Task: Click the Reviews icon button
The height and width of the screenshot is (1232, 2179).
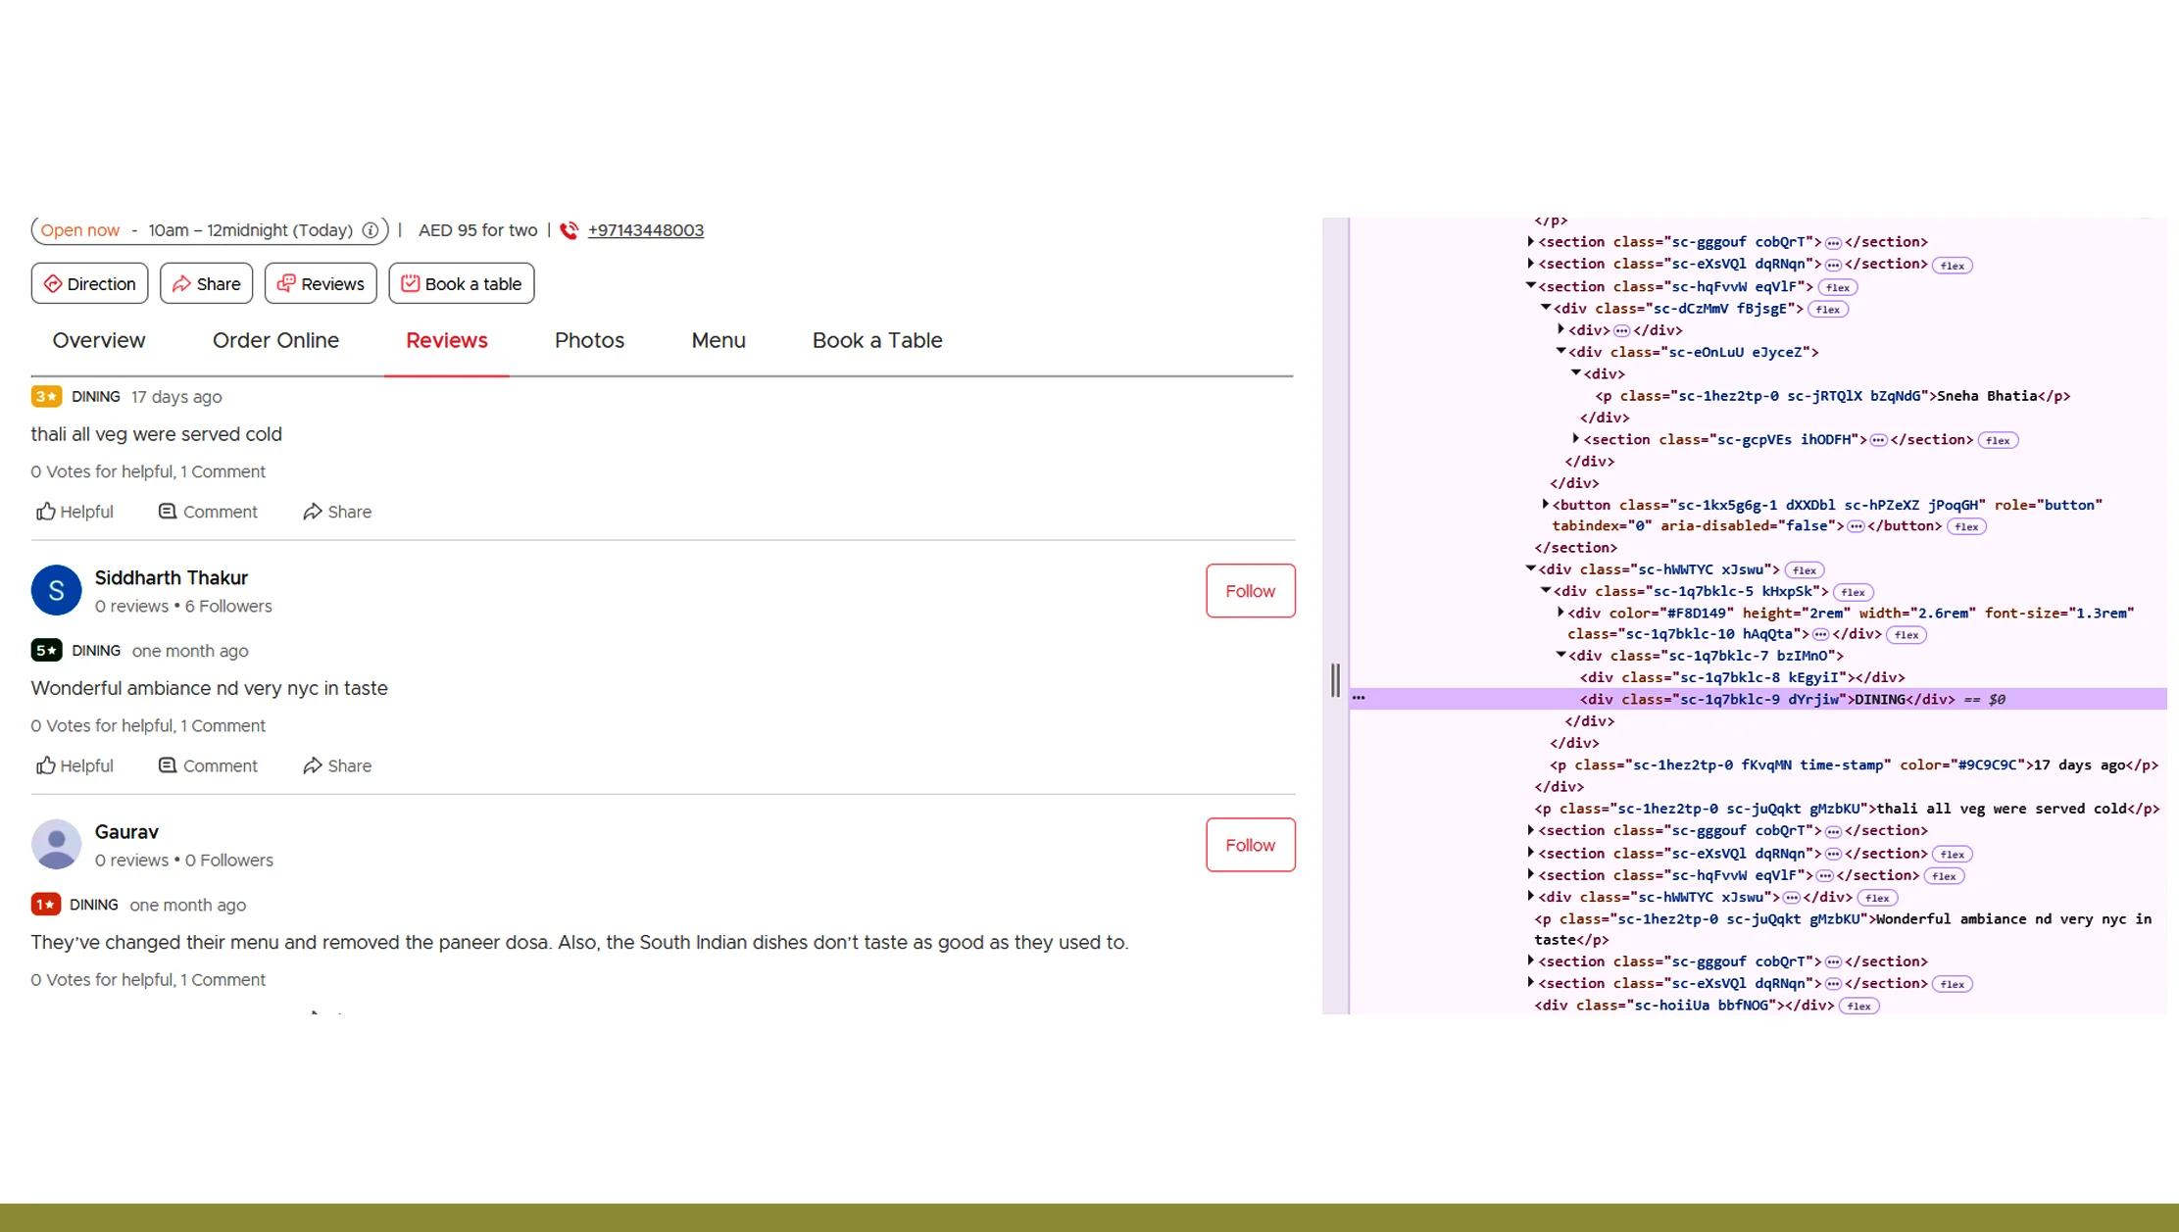Action: click(288, 283)
